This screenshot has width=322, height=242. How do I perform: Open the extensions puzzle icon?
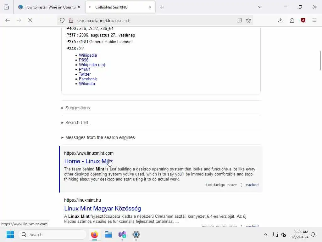click(x=292, y=20)
